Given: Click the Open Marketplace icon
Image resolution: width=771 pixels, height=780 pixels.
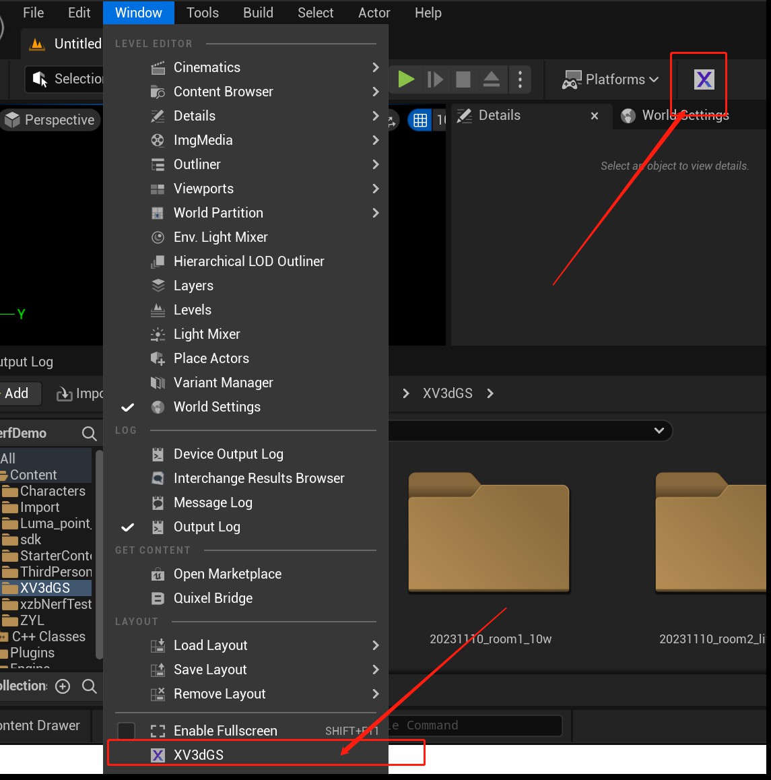Looking at the screenshot, I should tap(158, 574).
